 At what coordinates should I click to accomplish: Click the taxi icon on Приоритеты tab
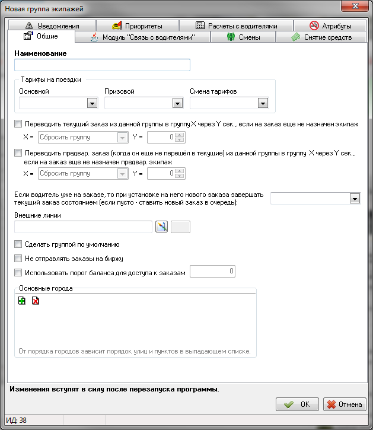point(117,26)
